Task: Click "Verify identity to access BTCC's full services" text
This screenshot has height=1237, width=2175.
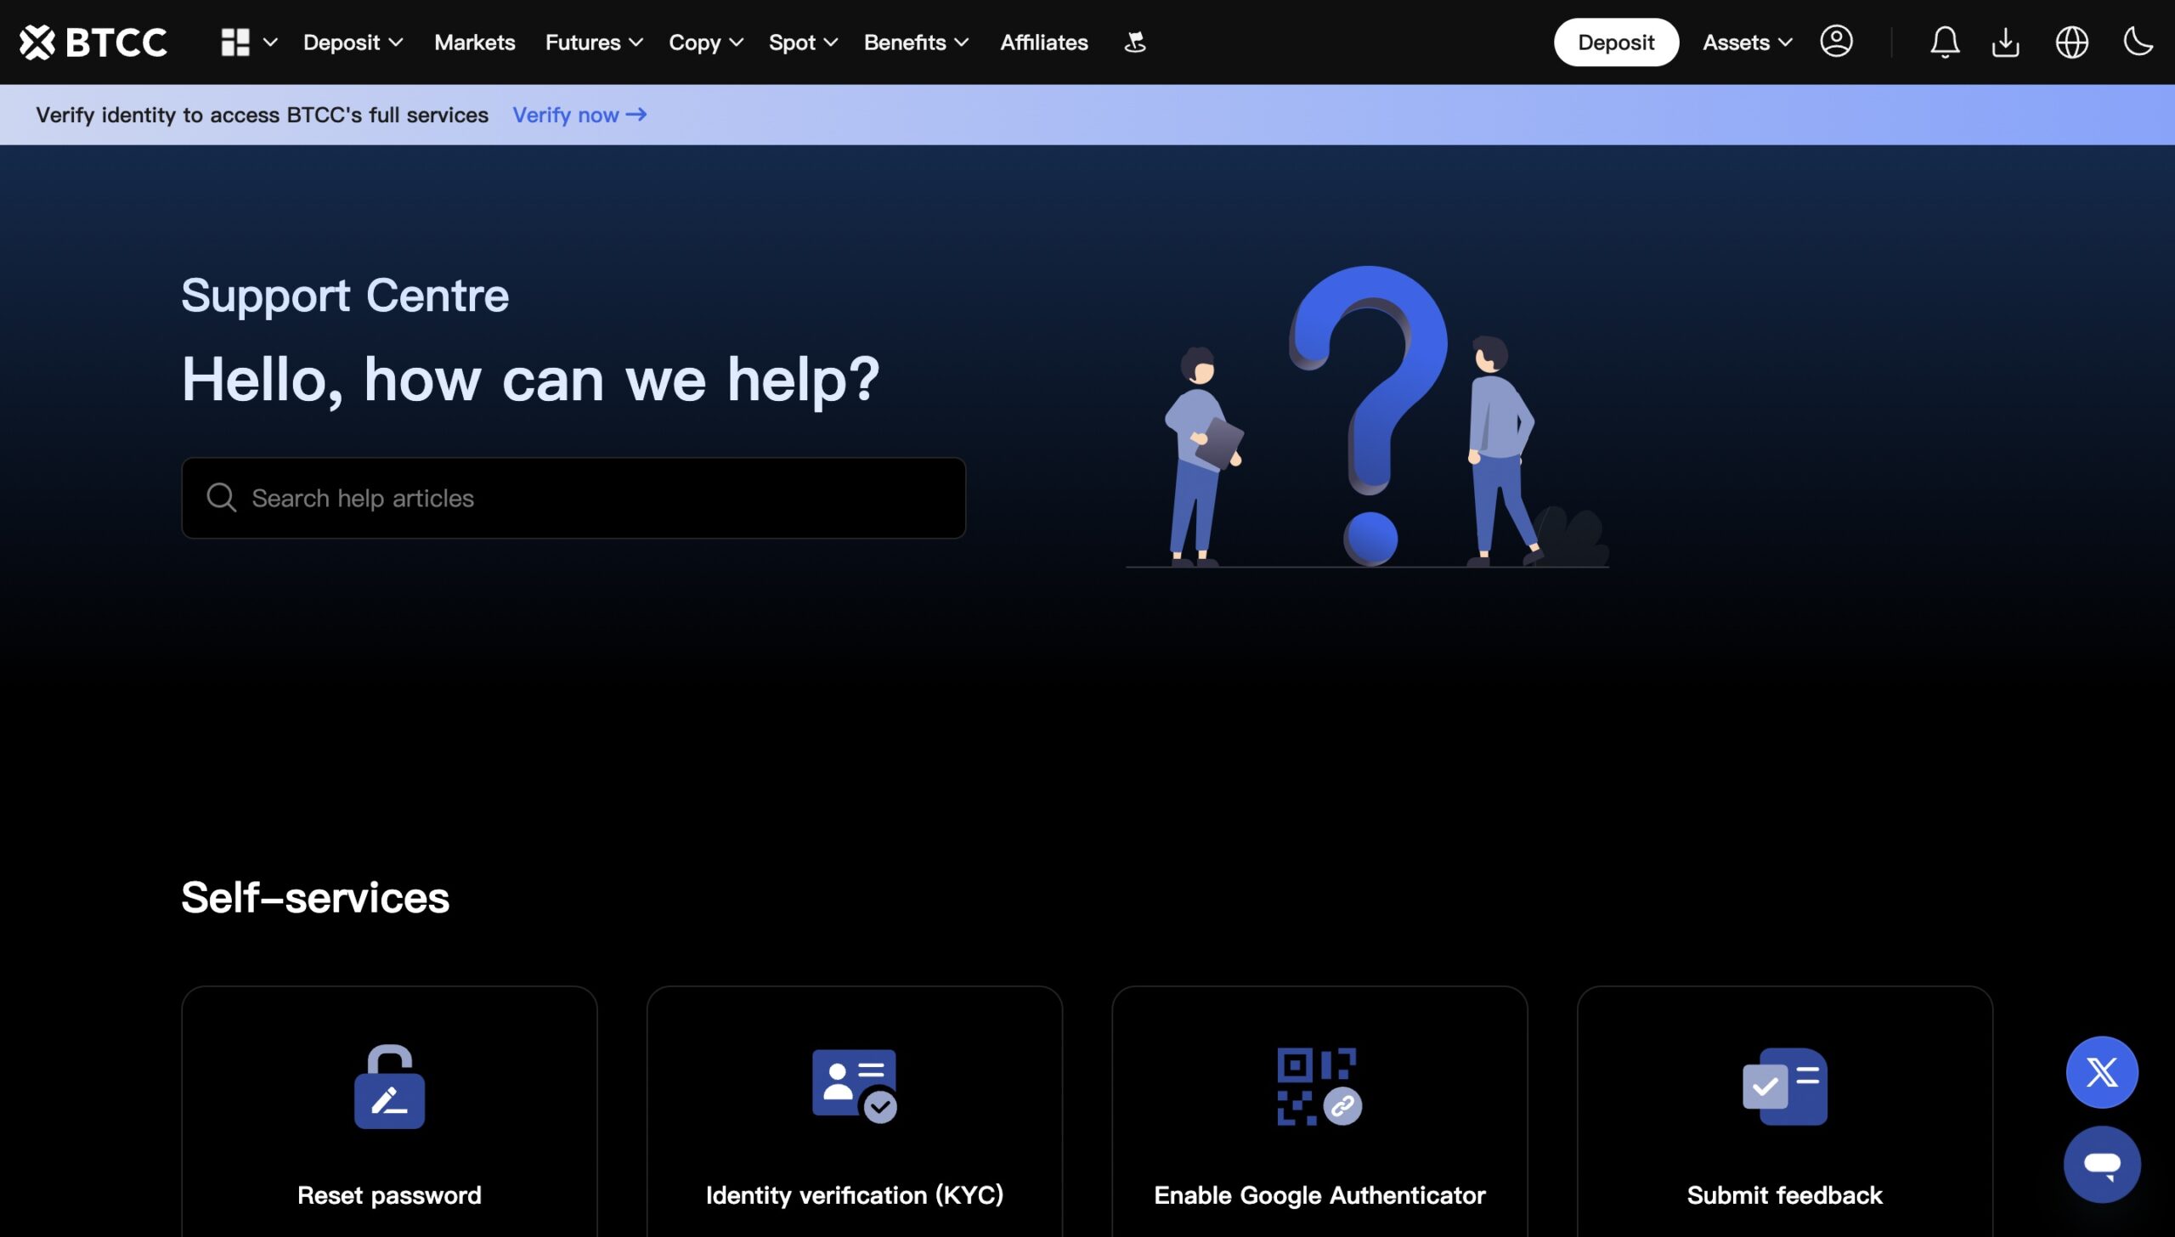Action: (262, 115)
